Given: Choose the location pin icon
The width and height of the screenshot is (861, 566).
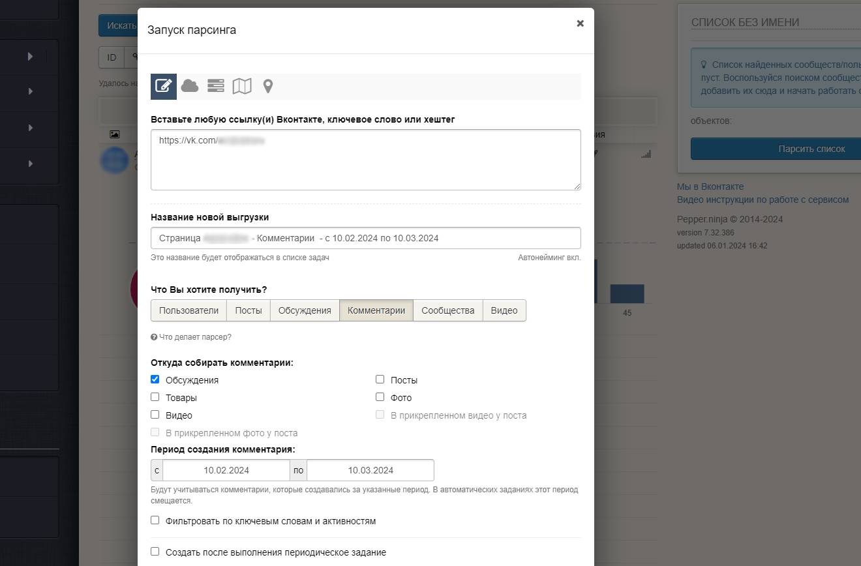Looking at the screenshot, I should 268,86.
